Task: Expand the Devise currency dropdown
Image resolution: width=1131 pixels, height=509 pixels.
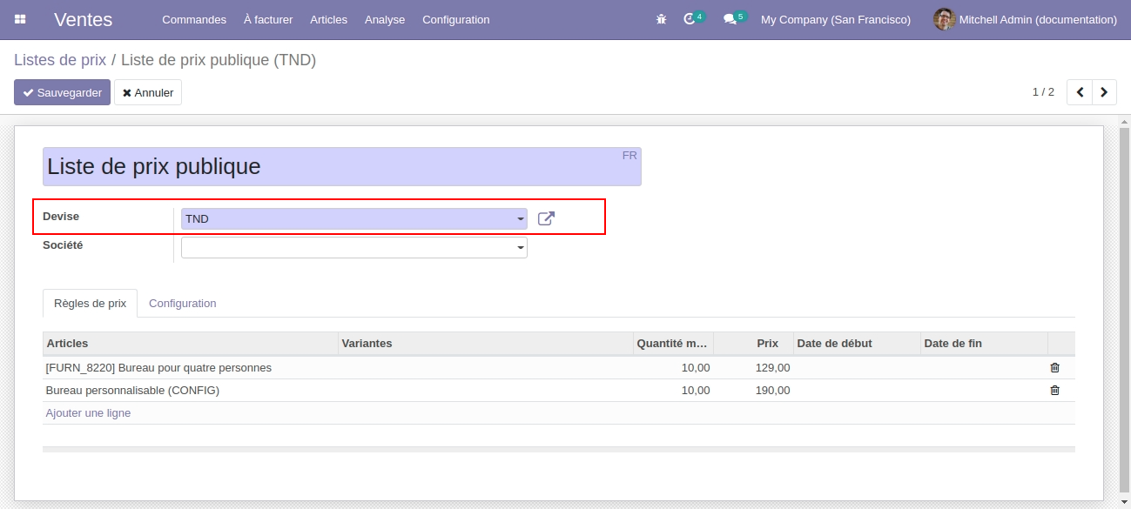Action: point(521,219)
